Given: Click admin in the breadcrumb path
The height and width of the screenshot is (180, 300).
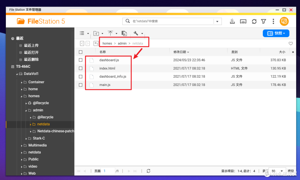Looking at the screenshot, I should [122, 43].
